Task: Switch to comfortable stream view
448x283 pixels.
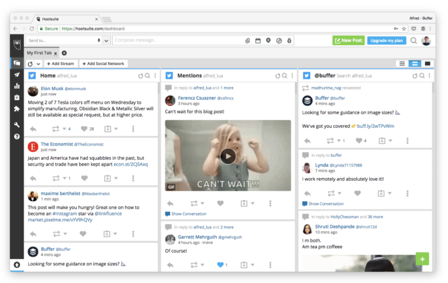Action: pyautogui.click(x=427, y=64)
